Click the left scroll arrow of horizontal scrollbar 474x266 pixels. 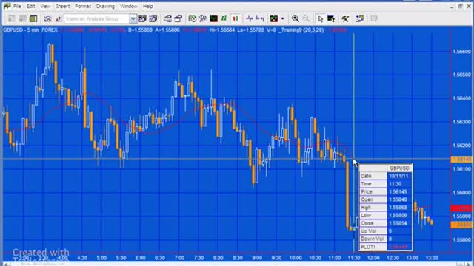point(6,264)
